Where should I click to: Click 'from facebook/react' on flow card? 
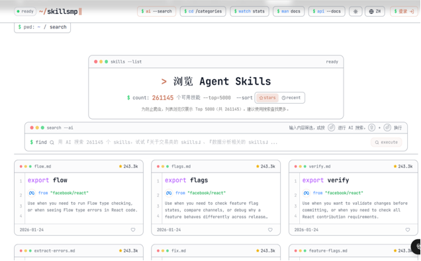click(64, 193)
